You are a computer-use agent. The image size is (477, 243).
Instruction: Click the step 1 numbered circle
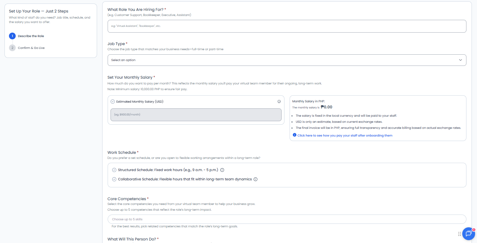tap(12, 36)
